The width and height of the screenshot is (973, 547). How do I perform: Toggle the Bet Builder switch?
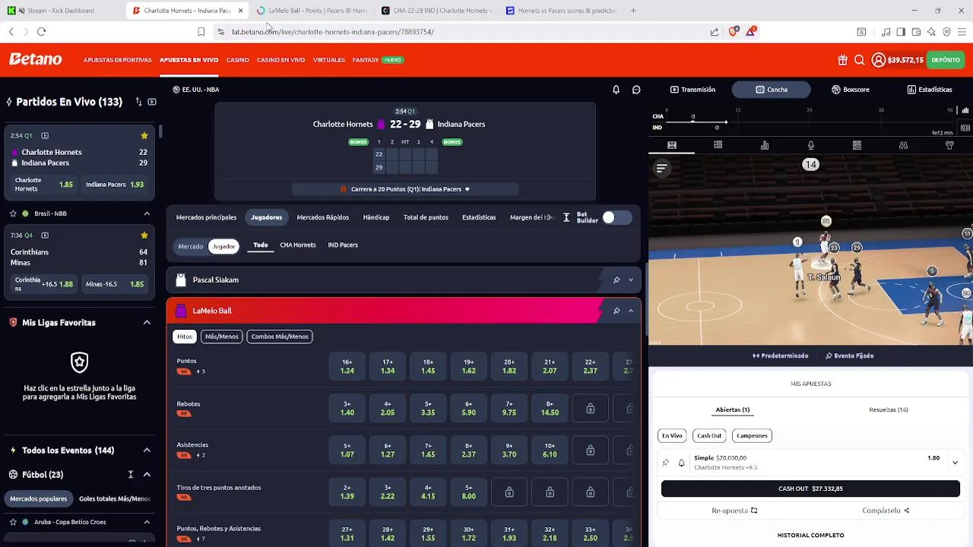pos(616,218)
